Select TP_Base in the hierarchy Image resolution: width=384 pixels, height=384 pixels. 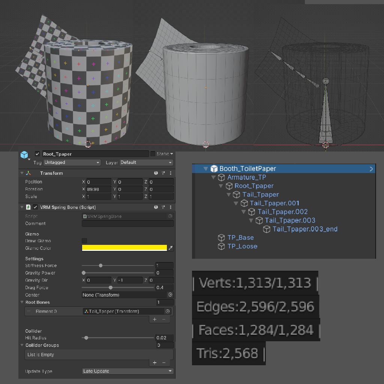[240, 237]
